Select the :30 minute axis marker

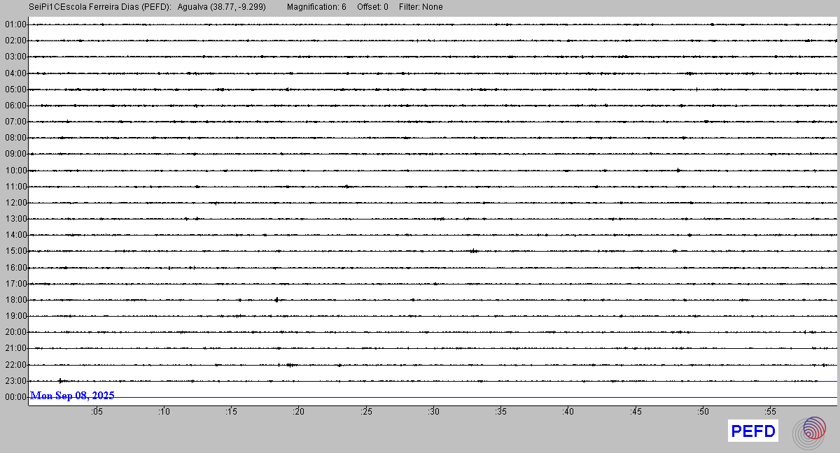coord(434,412)
